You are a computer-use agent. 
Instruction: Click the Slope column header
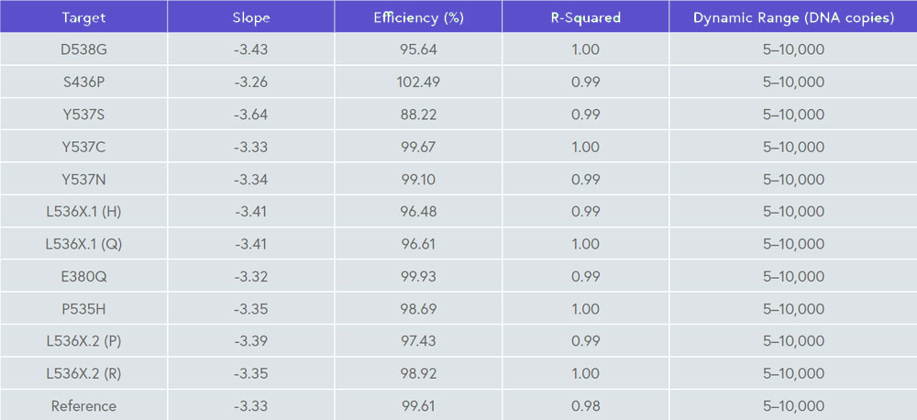[250, 17]
